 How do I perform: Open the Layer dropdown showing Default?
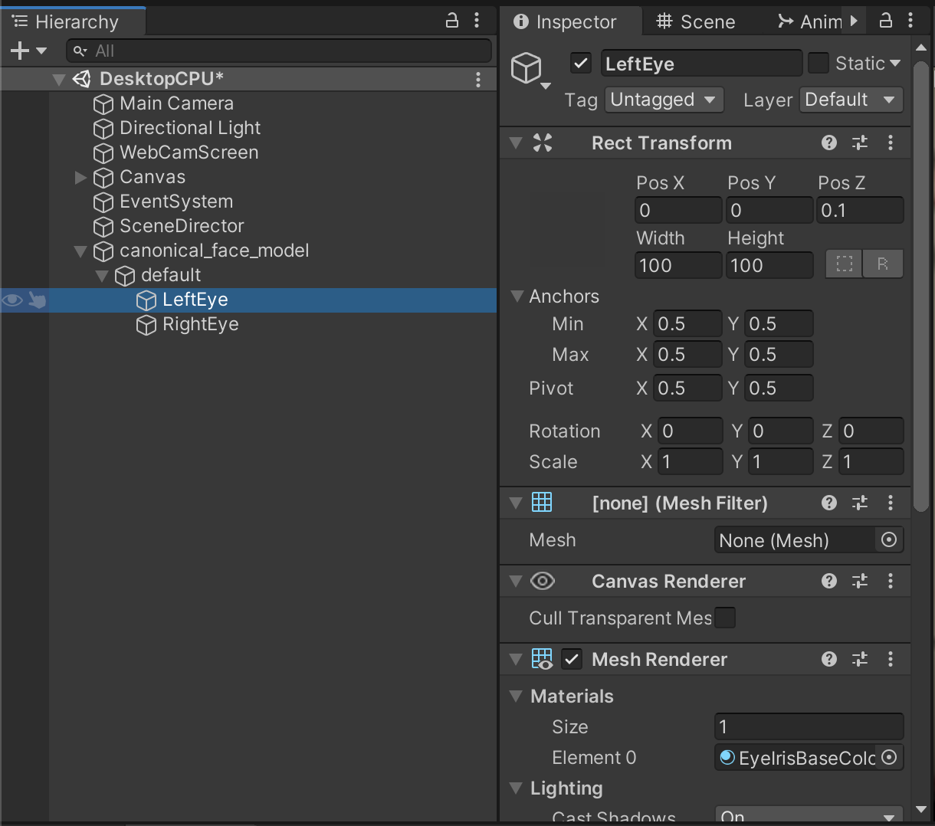point(851,100)
